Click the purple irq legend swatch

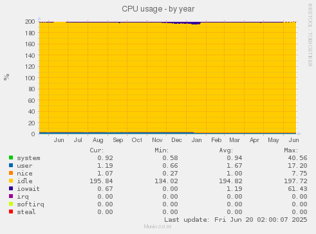(11, 196)
